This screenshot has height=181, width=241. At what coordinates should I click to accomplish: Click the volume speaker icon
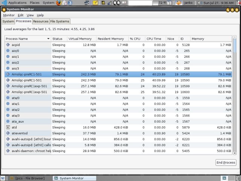[x=199, y=3]
